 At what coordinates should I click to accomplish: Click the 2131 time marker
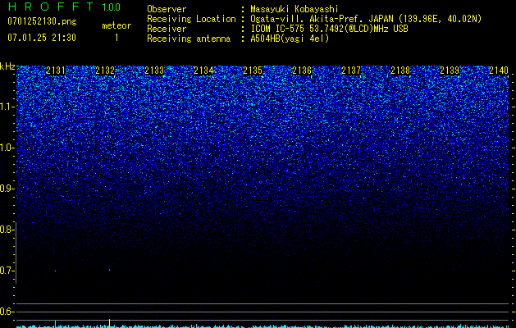[x=56, y=71]
